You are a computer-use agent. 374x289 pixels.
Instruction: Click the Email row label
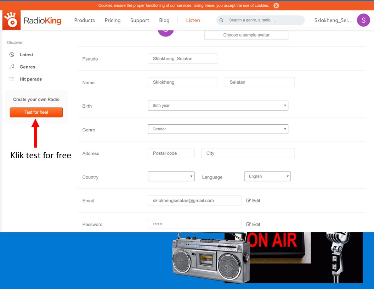[88, 201]
